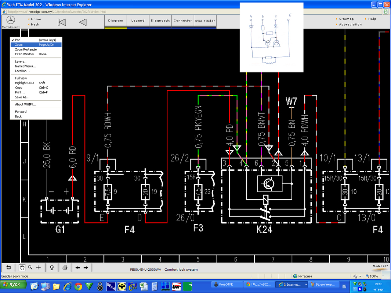Viewport: 391px width, 293px height.
Task: Expand the grouped Internet Explorer taskbar button
Action: 292,285
